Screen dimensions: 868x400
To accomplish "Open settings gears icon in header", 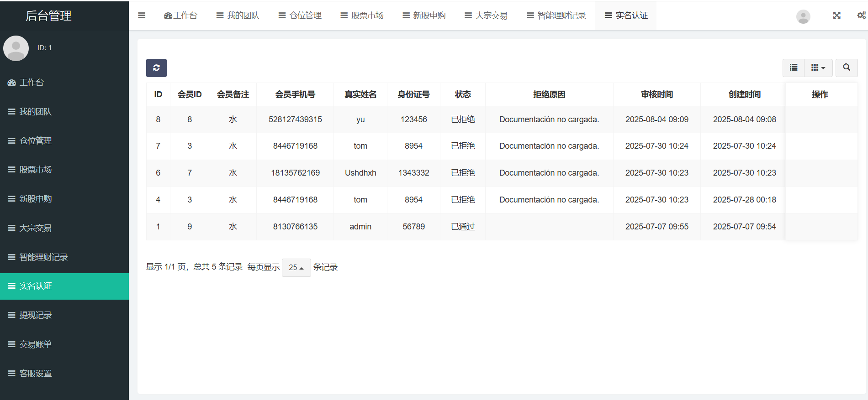I will [861, 16].
